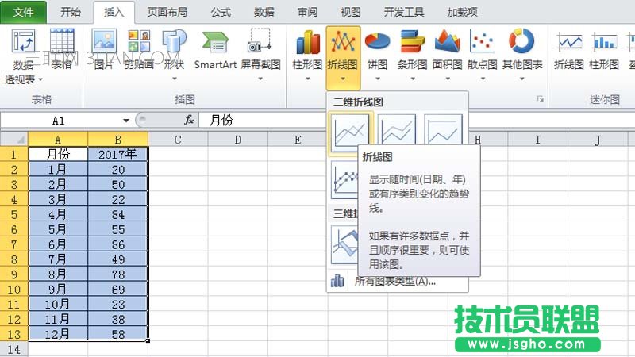
Task: Click the Shapes (形状) icon
Action: (x=174, y=42)
